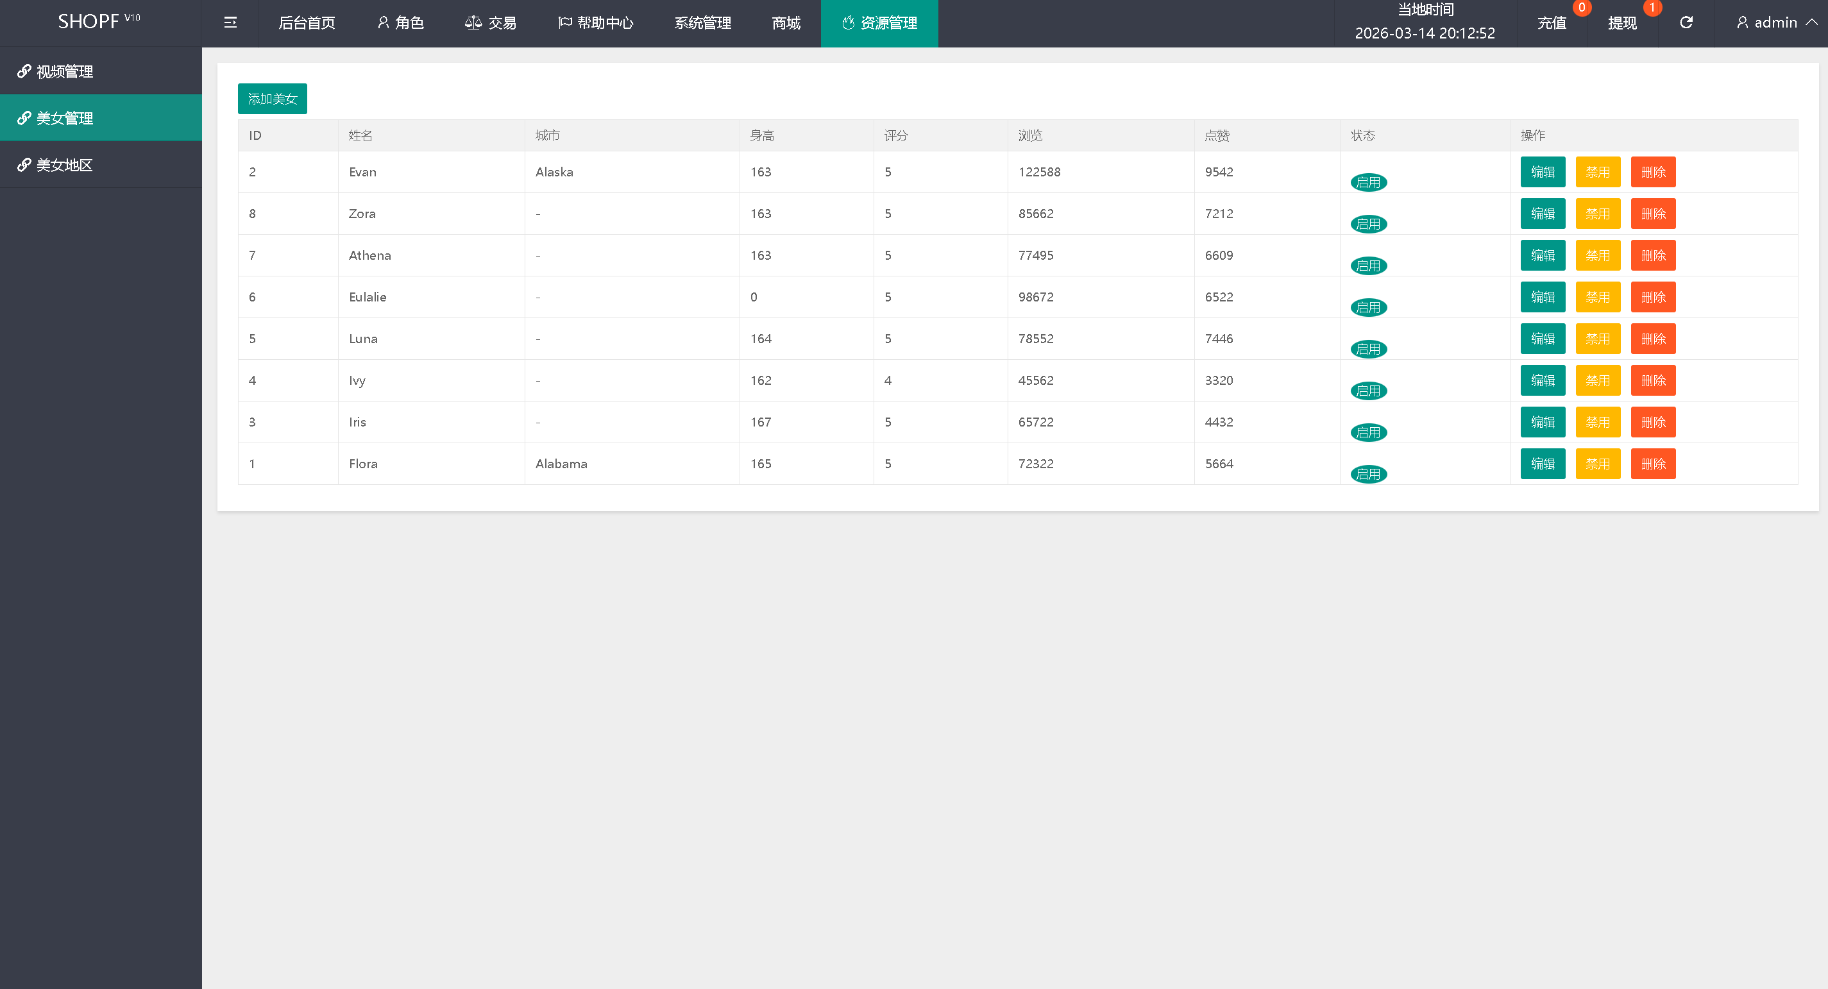Delete the Luna row
Viewport: 1828px width, 989px height.
tap(1654, 339)
